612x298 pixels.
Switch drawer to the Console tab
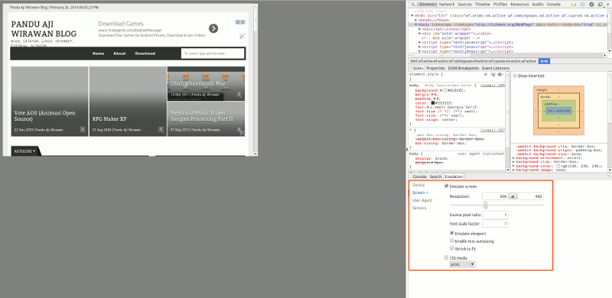point(419,177)
